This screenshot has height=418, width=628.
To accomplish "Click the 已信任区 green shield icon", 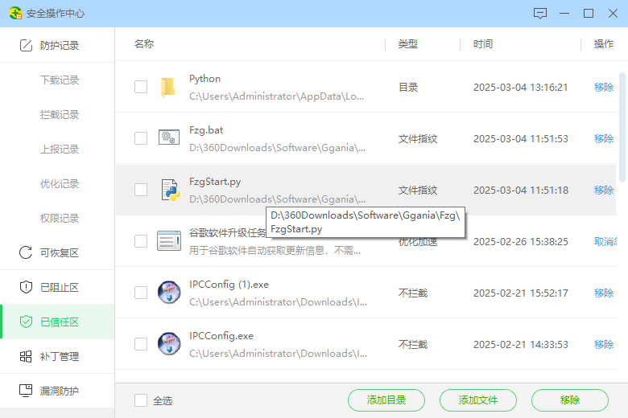I will (26, 322).
